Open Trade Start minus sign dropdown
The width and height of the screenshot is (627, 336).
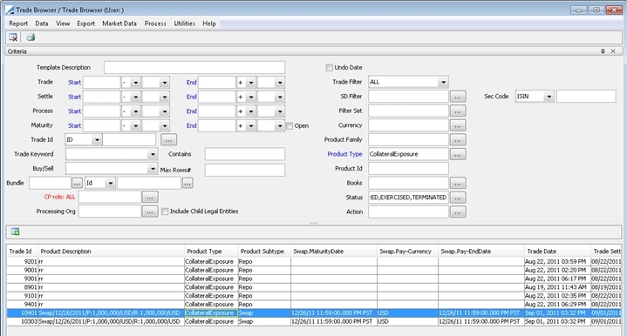pos(135,83)
